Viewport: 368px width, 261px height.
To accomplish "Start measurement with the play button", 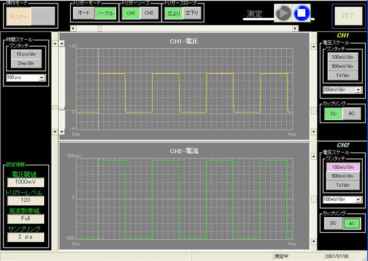I will (283, 13).
